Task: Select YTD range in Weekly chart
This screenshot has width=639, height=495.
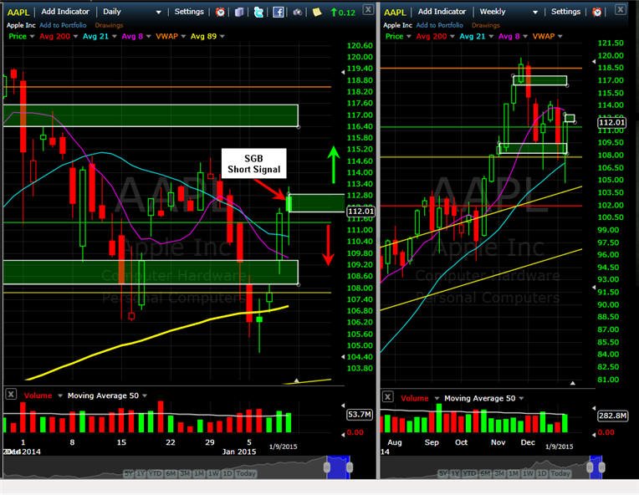Action: (x=469, y=473)
